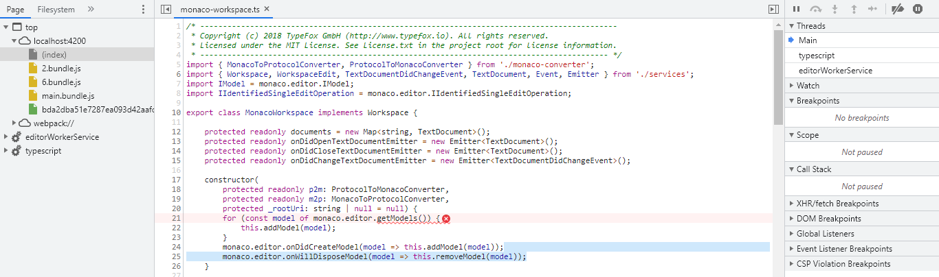
Task: Select the typescript thread in Threads
Action: pyautogui.click(x=861, y=56)
